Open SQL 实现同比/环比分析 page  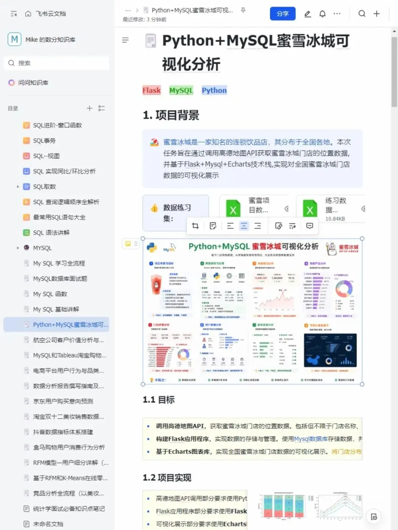64,172
